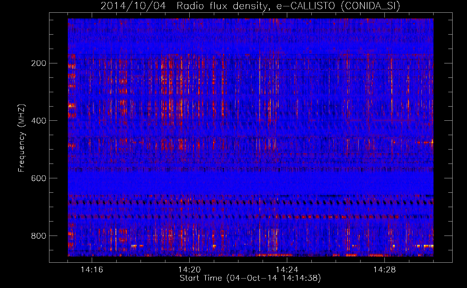Select the 600 frequency tick label
The height and width of the screenshot is (288, 467).
coord(39,178)
